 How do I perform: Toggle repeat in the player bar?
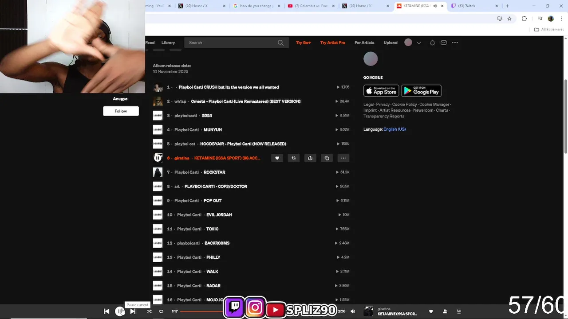point(161,311)
